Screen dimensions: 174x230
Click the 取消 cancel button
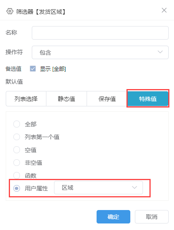152,217
